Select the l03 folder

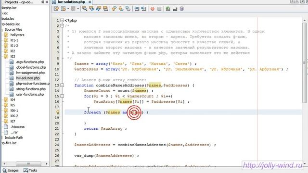coord(13,56)
